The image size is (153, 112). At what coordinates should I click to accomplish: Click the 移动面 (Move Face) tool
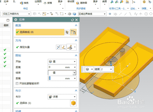point(71,2)
